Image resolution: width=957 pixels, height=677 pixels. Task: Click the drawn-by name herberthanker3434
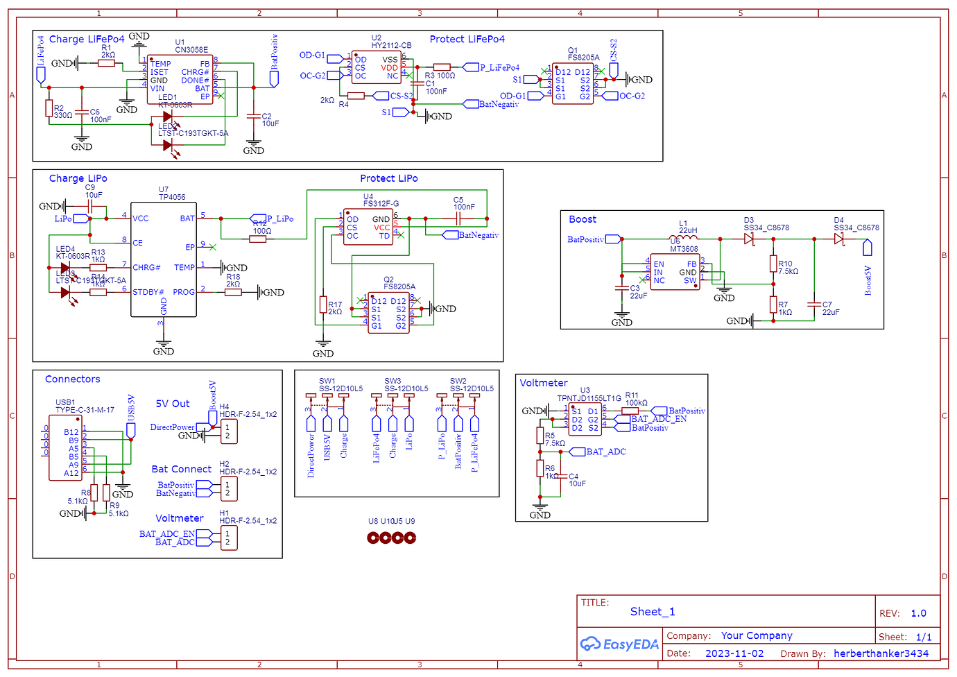882,653
